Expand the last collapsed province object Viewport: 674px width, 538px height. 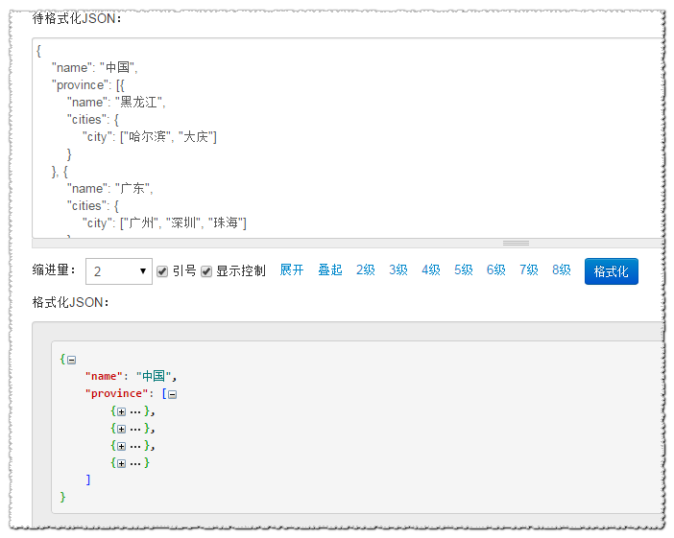click(x=122, y=463)
